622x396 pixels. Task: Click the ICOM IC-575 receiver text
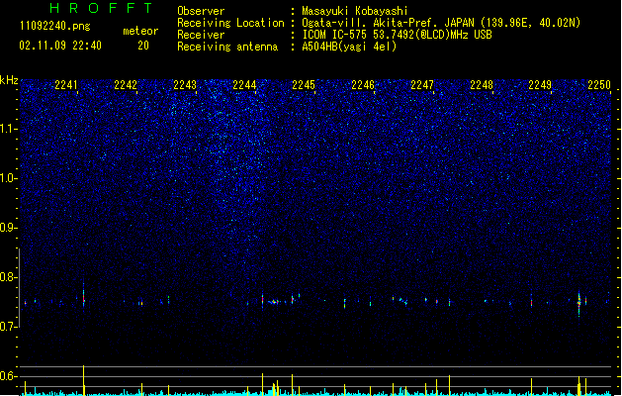tap(397, 35)
